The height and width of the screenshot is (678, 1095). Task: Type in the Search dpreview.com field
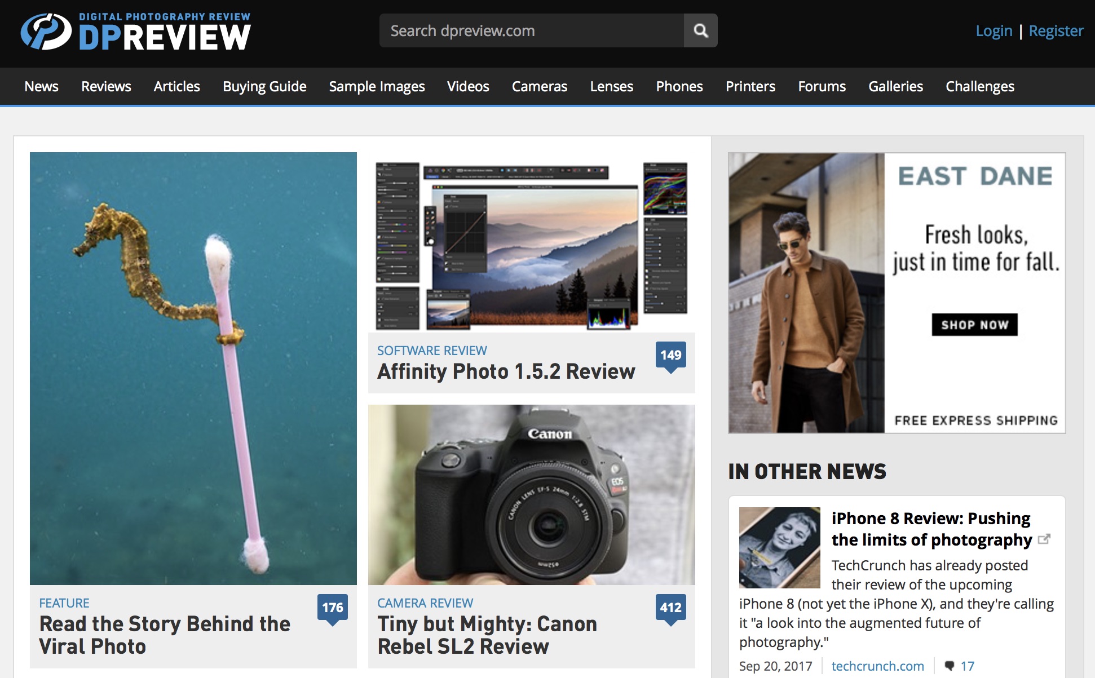pyautogui.click(x=530, y=30)
